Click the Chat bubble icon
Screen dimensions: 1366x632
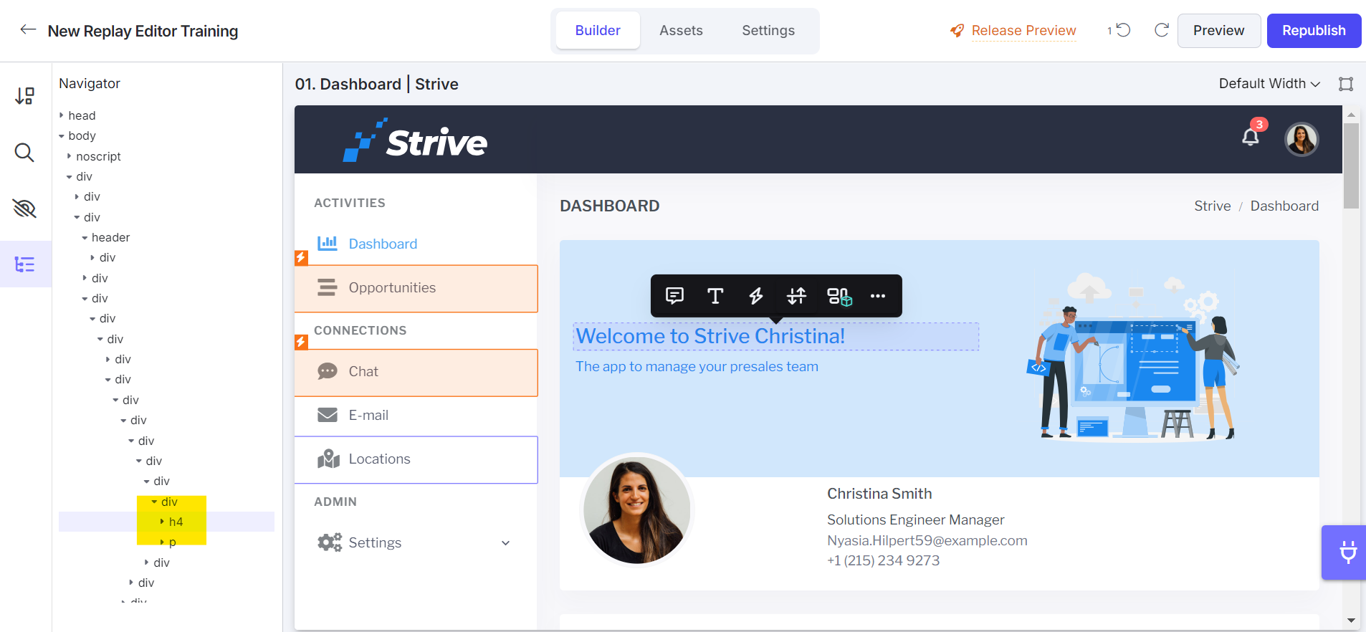[328, 371]
